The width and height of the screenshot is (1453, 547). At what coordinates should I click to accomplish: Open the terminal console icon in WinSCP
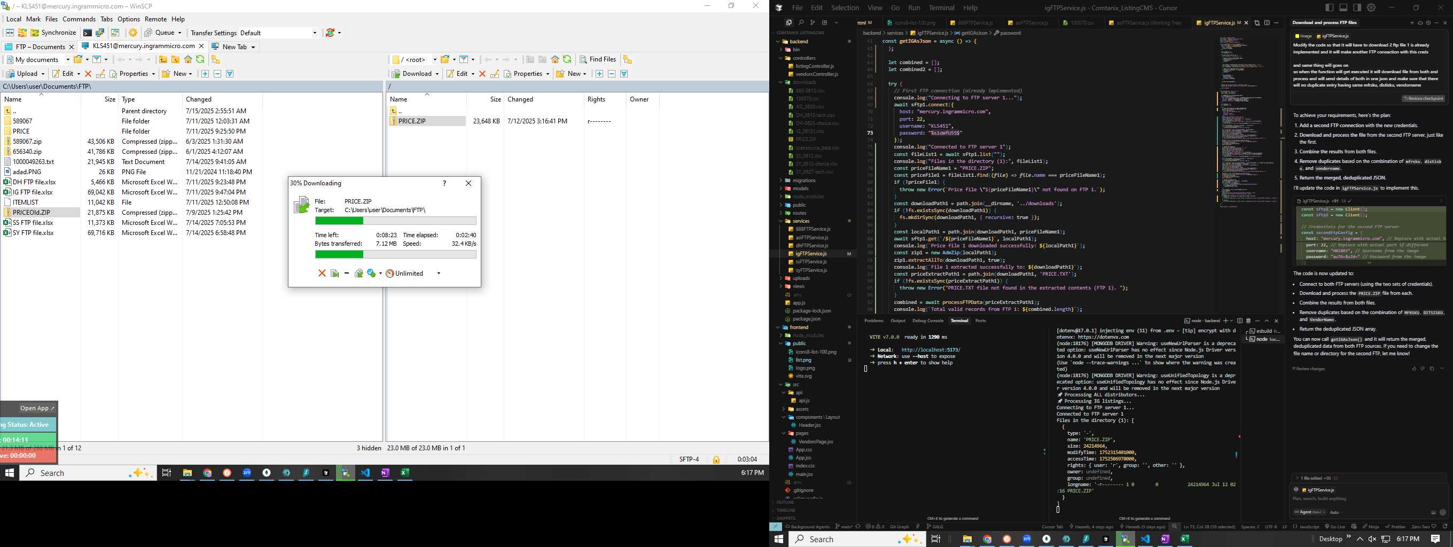[x=88, y=33]
